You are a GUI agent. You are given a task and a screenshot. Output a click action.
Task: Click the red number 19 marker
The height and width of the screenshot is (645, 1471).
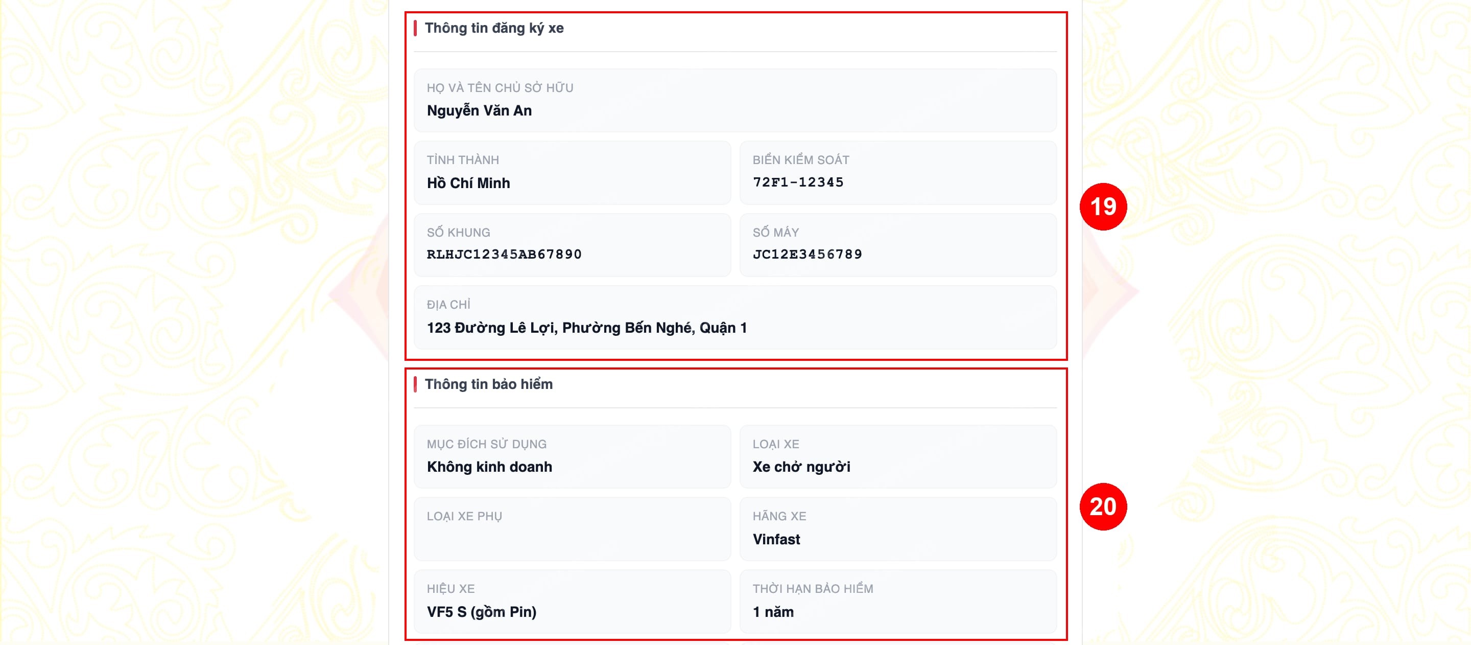click(x=1103, y=206)
